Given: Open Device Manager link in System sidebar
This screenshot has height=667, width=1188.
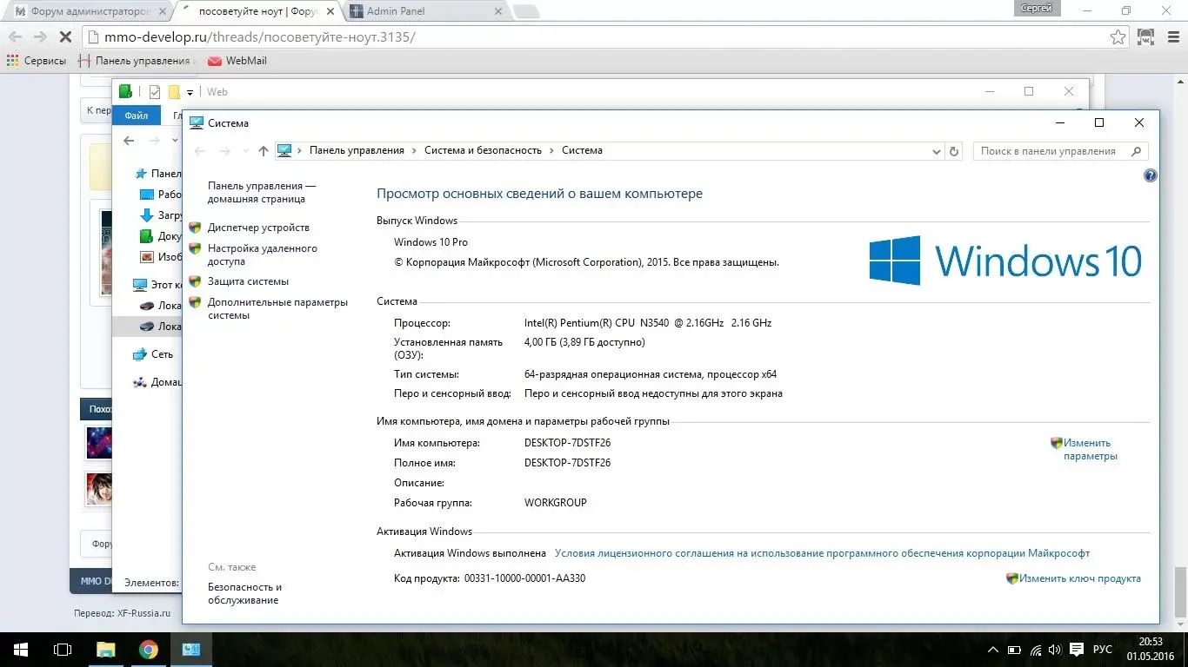Looking at the screenshot, I should [x=258, y=228].
